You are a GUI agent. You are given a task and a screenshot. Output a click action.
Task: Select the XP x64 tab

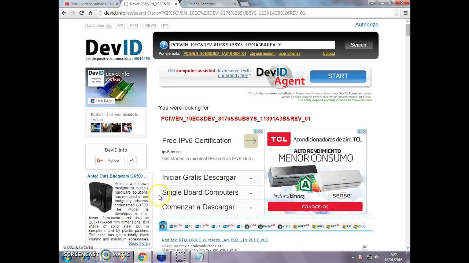[333, 226]
